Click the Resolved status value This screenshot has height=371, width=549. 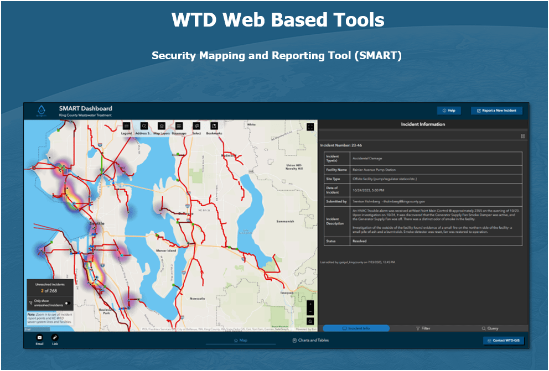[359, 241]
